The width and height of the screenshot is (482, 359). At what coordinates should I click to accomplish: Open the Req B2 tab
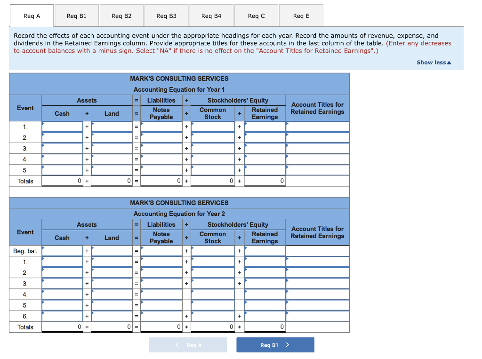(121, 16)
